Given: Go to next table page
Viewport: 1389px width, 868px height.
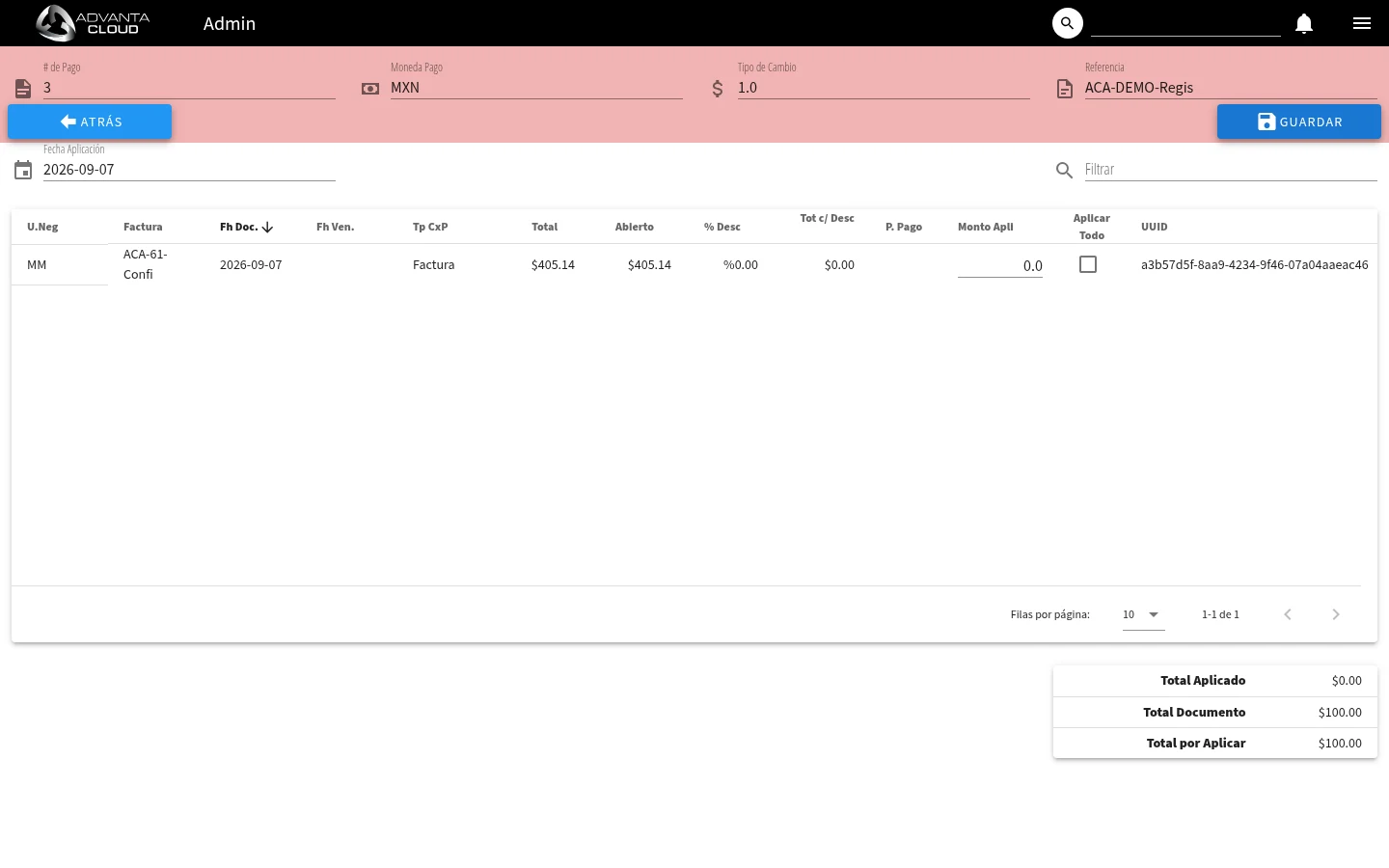Looking at the screenshot, I should tap(1336, 614).
